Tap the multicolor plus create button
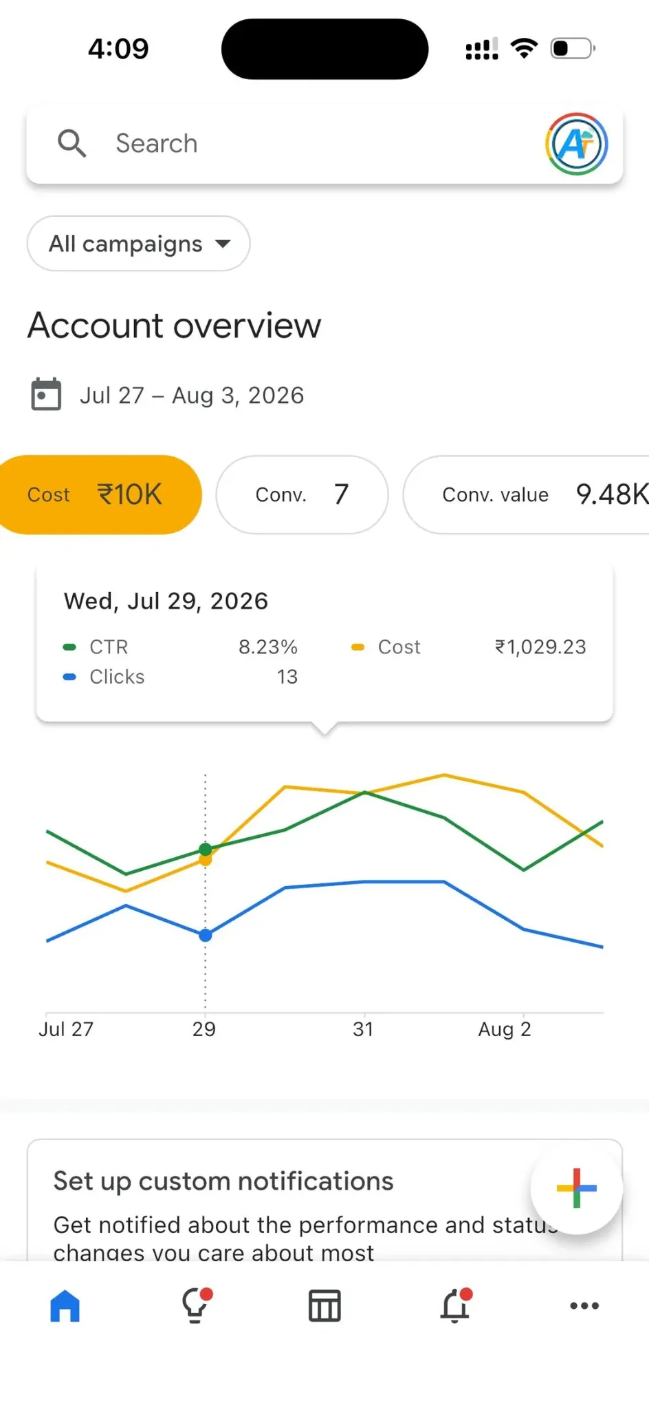The width and height of the screenshot is (649, 1410). pyautogui.click(x=576, y=1188)
